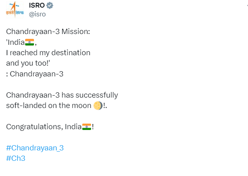
Task: Click the ': Chandrayaan-3' signature line
Action: tap(35, 74)
